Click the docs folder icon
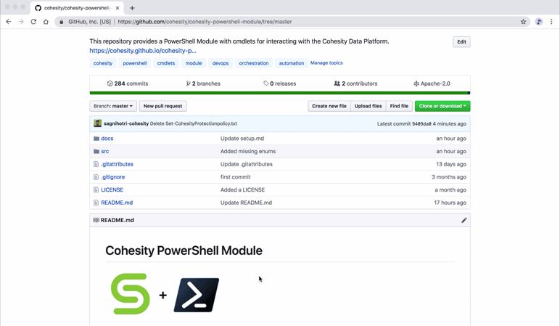 pyautogui.click(x=96, y=139)
